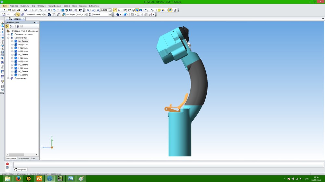Switch to the Построение tab
This screenshot has width=325, height=182.
(11, 158)
